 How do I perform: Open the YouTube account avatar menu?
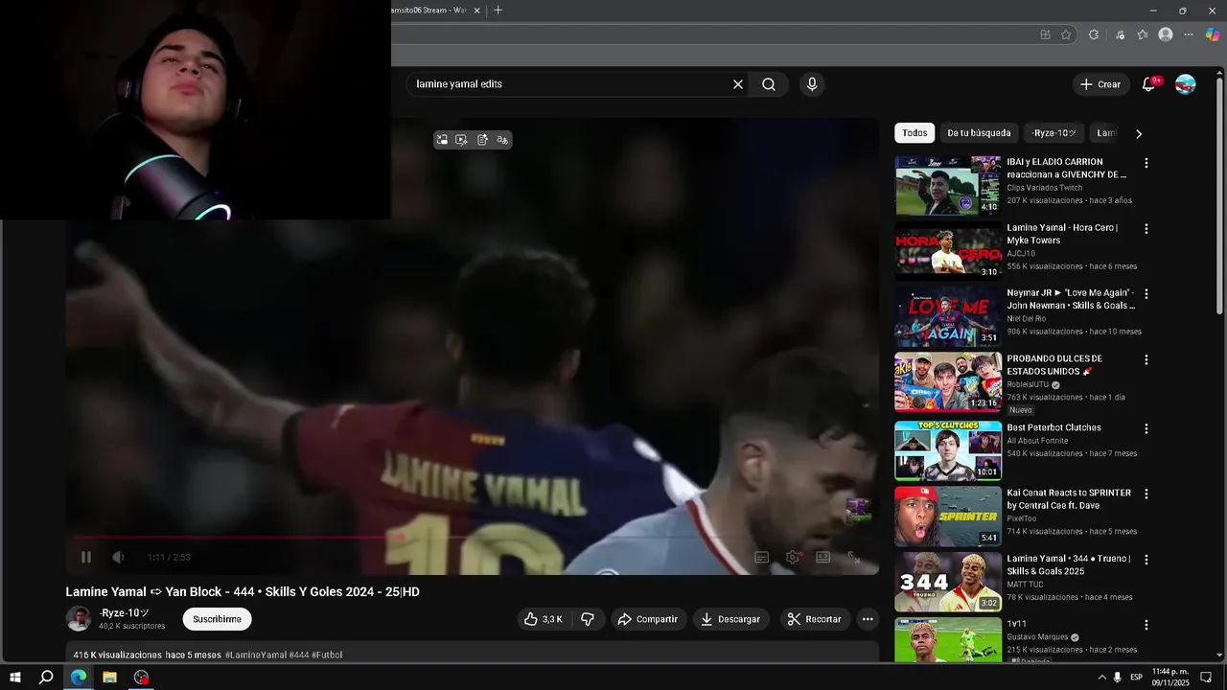point(1186,84)
